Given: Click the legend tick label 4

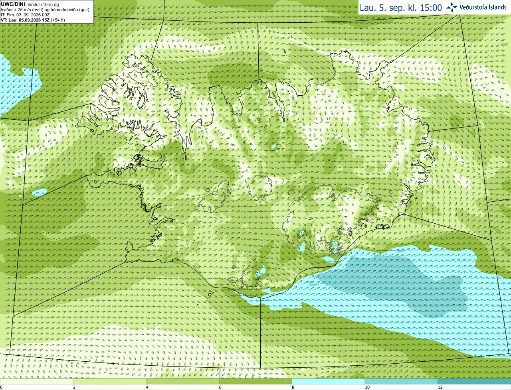Looking at the screenshot, I should coord(147,387).
